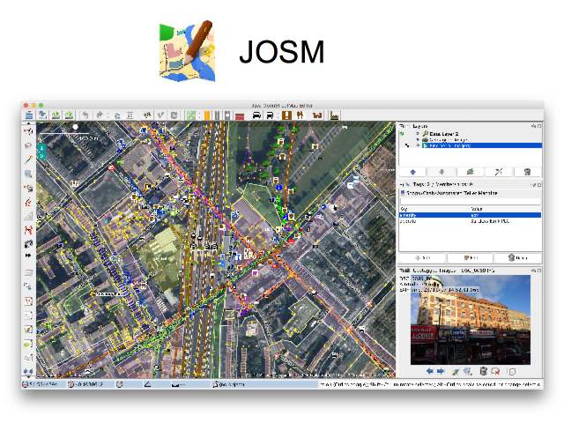Expand the left toolbar double-arrow chevron

pos(28,256)
